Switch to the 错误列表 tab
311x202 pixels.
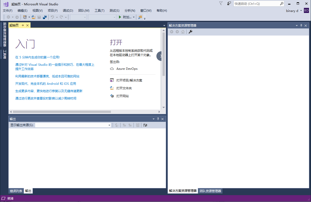click(16, 191)
